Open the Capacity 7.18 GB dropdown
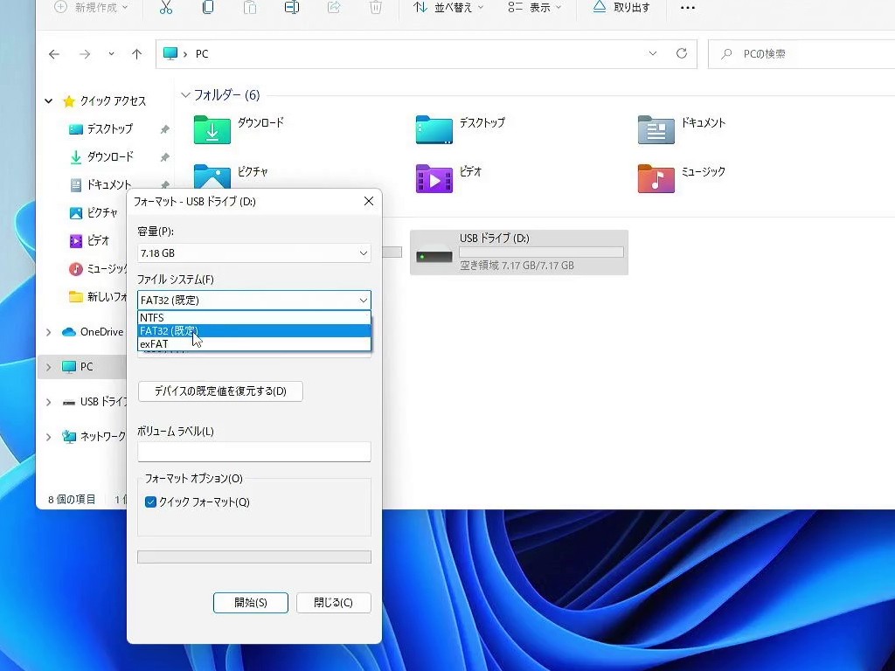The height and width of the screenshot is (671, 895). [x=254, y=253]
